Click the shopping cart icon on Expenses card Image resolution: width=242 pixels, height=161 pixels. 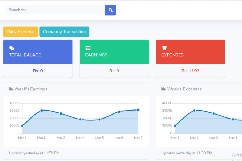click(164, 48)
